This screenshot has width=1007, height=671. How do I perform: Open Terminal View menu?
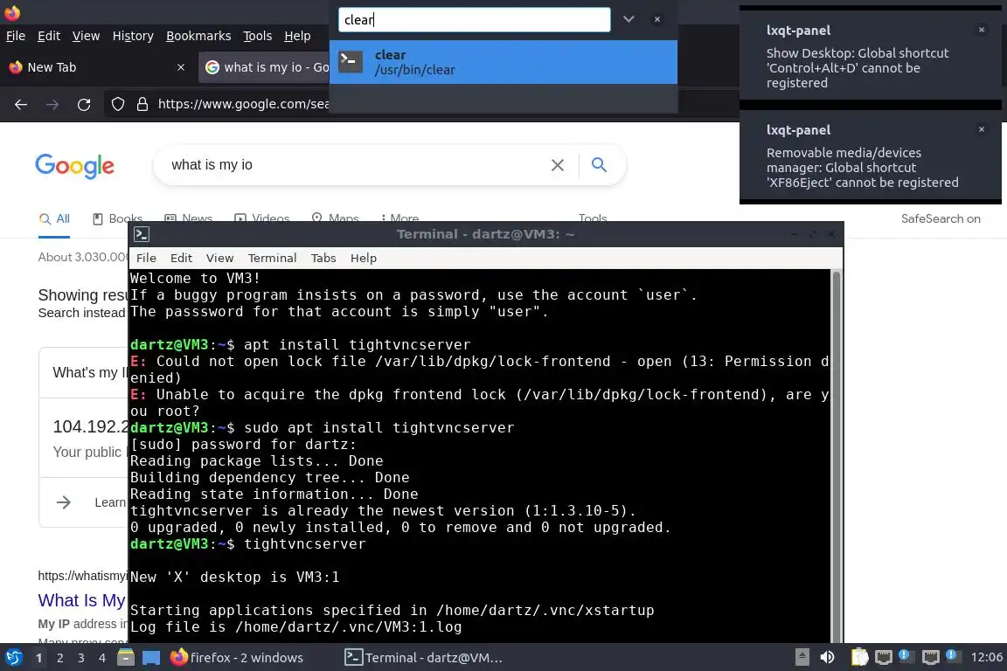pos(219,258)
